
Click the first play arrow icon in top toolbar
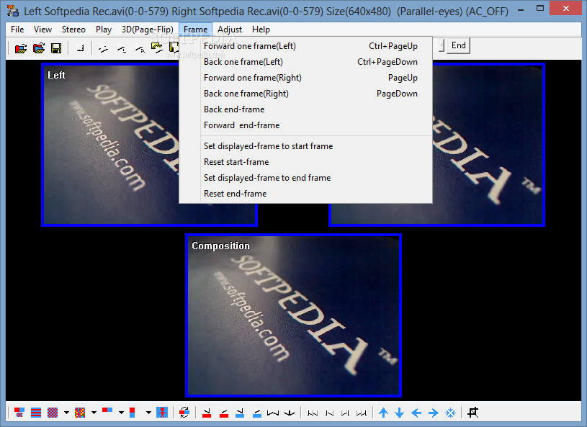point(103,48)
